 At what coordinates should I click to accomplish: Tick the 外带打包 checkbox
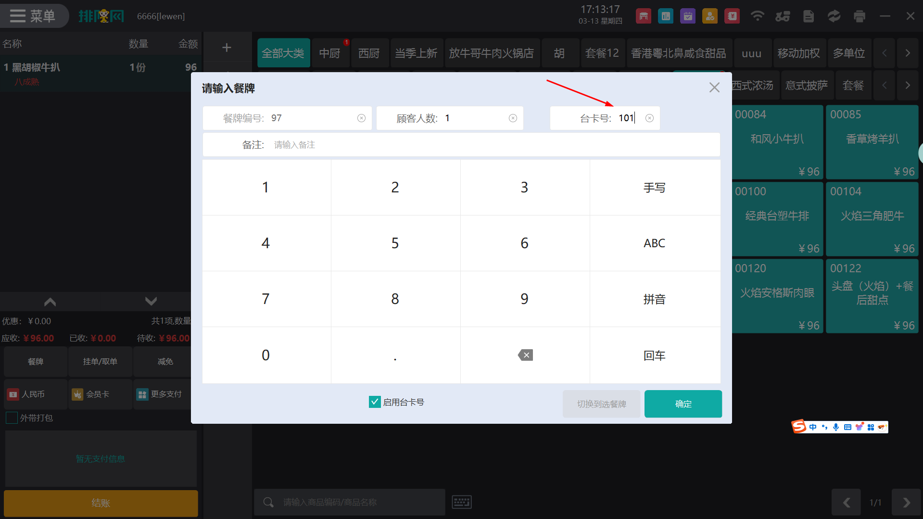[12, 418]
